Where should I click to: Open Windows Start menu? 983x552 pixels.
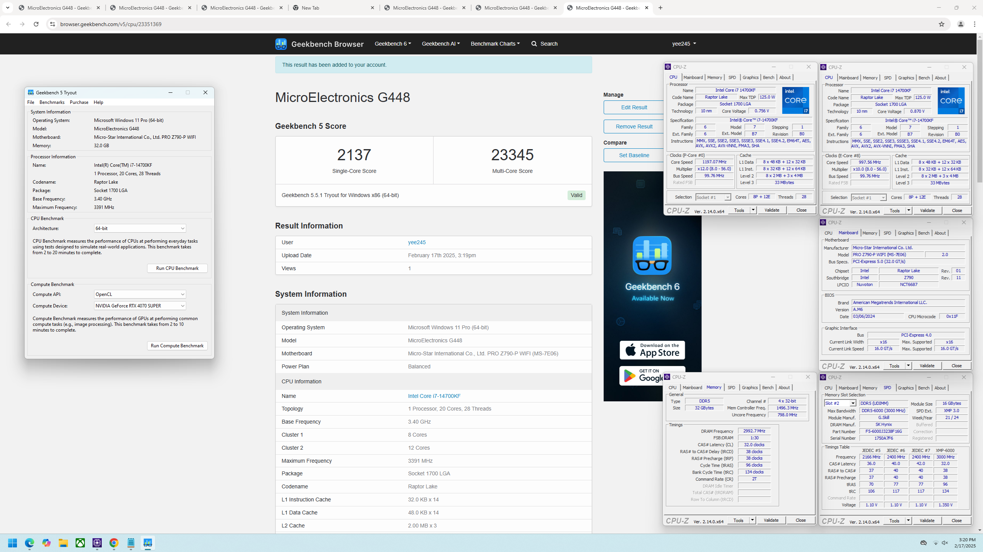tap(13, 543)
